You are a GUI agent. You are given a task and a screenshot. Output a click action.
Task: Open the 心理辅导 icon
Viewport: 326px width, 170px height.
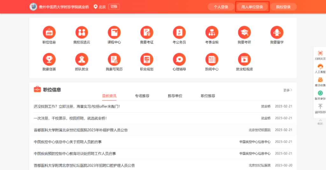(x=179, y=59)
